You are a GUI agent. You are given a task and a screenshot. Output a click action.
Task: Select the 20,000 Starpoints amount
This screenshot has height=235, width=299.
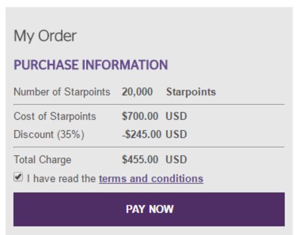pyautogui.click(x=137, y=92)
